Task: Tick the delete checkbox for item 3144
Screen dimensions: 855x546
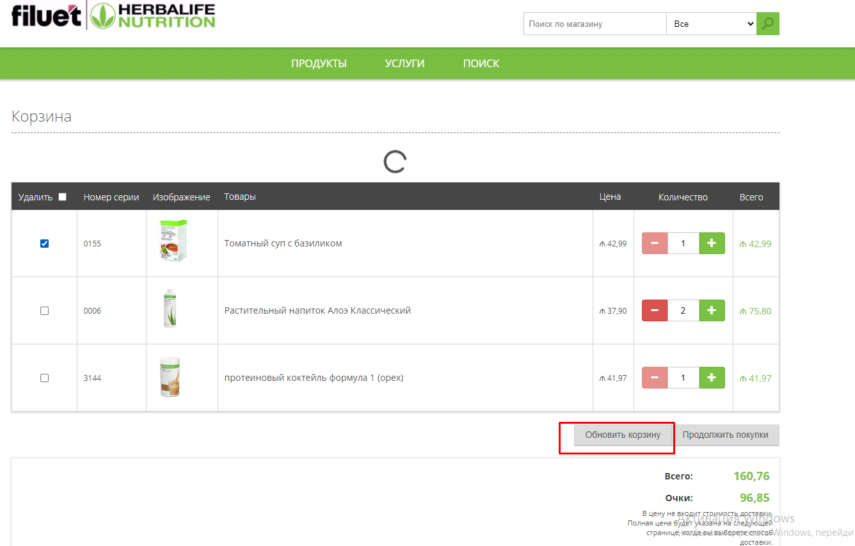Action: pos(44,378)
